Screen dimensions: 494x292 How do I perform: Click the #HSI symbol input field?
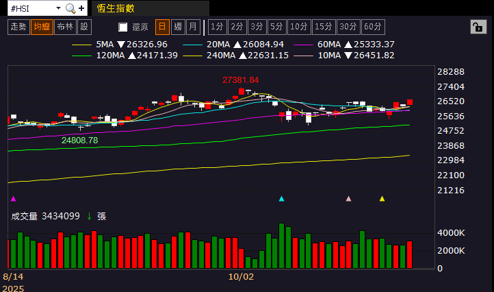[31, 8]
